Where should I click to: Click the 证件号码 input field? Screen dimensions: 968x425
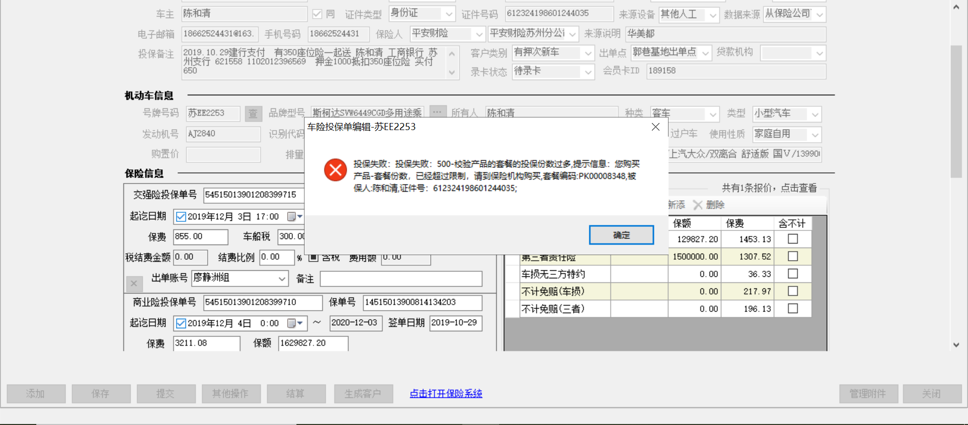coord(559,14)
